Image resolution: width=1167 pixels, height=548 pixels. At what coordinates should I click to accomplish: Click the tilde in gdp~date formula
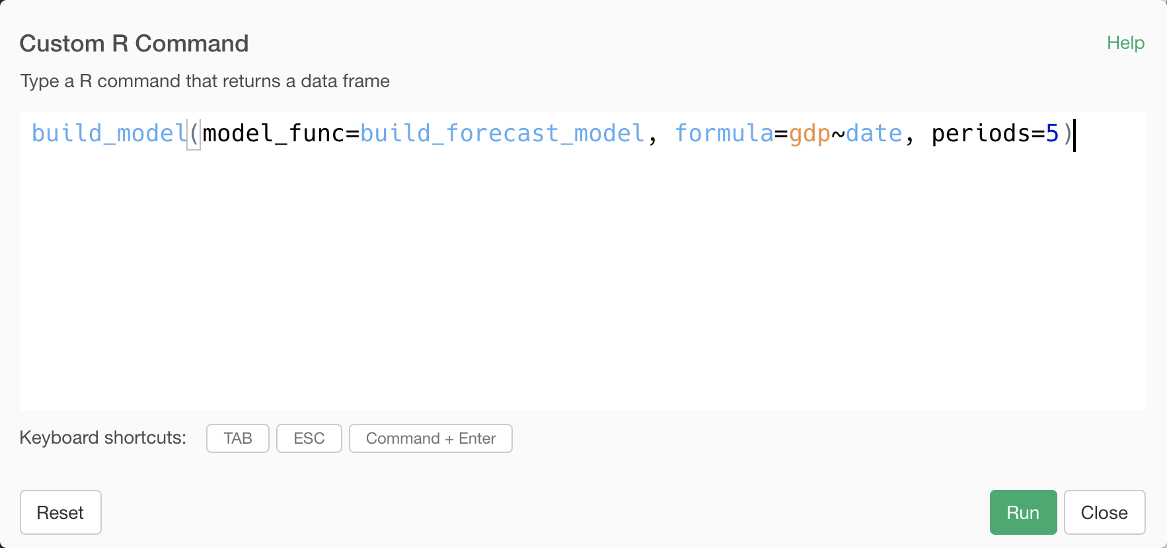point(838,135)
